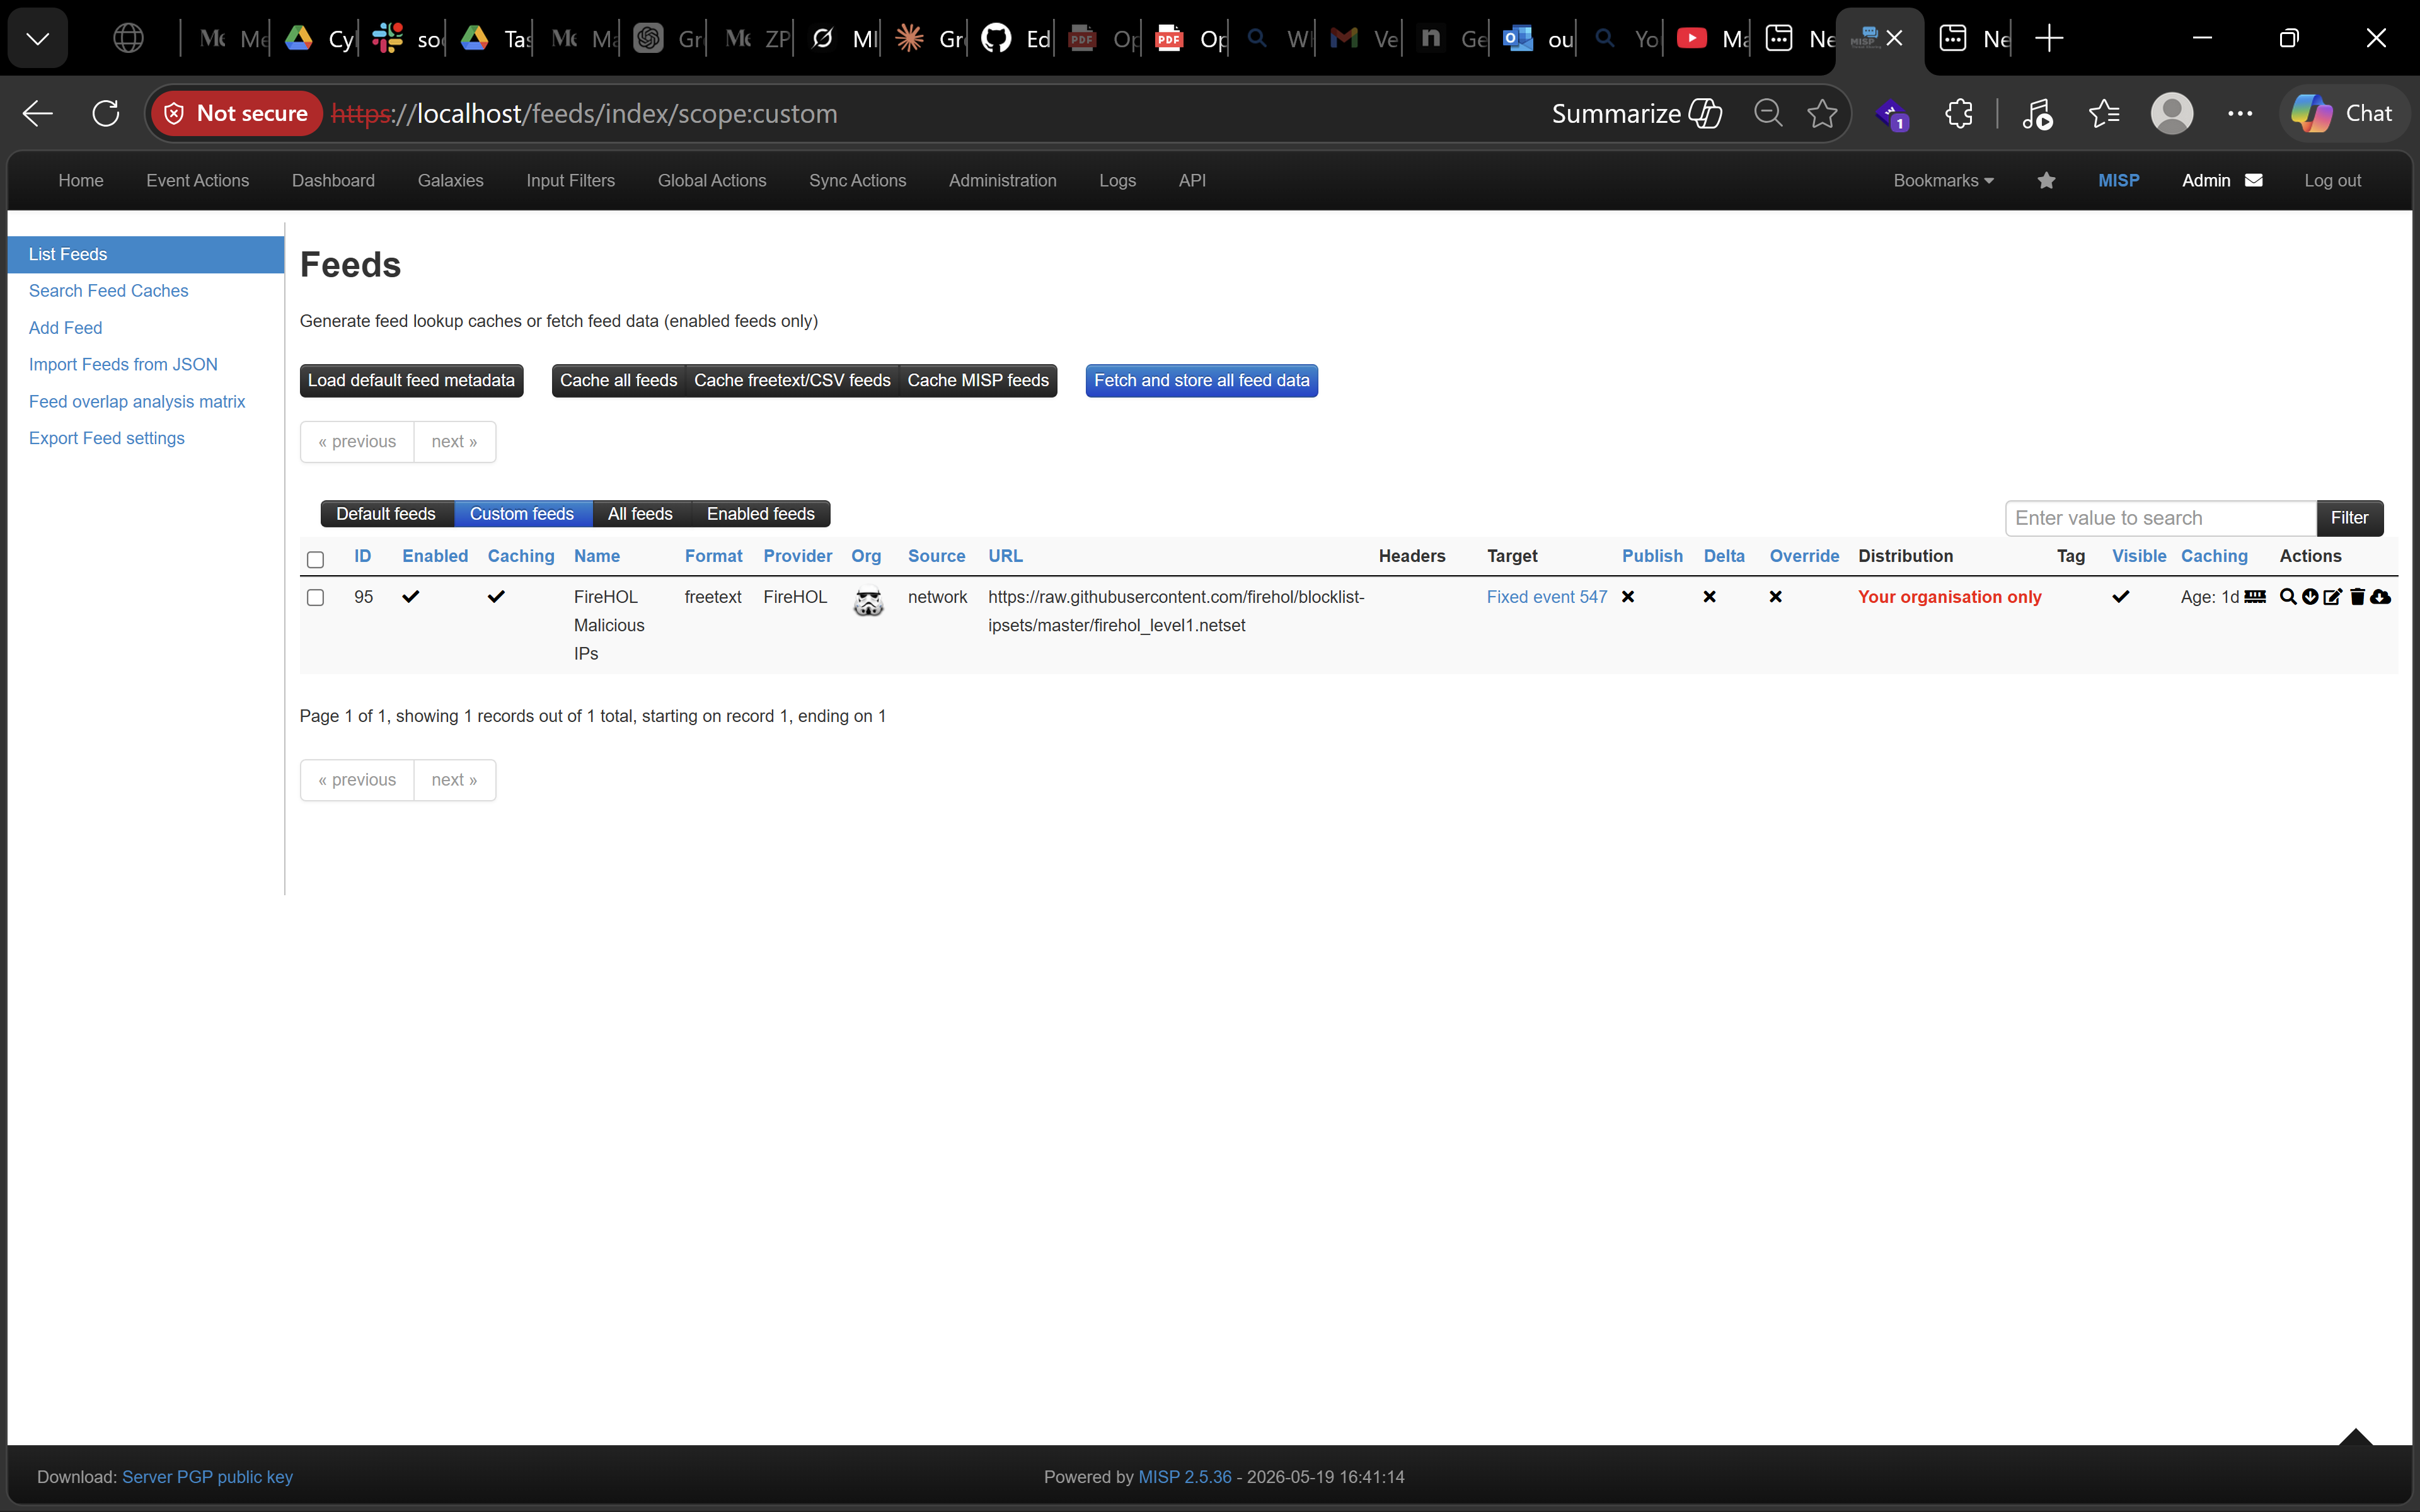This screenshot has height=1512, width=2420.
Task: Sort table by Provider column
Action: (x=797, y=555)
